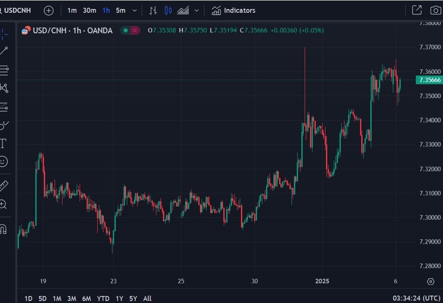This screenshot has width=443, height=303.
Task: Open the candlestick chart type selector
Action: click(x=167, y=10)
